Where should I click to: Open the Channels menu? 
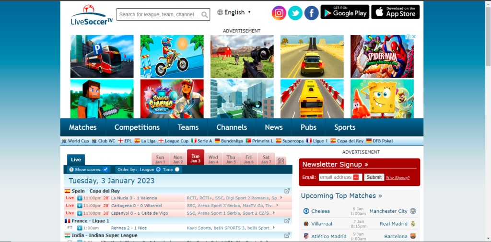click(x=232, y=127)
